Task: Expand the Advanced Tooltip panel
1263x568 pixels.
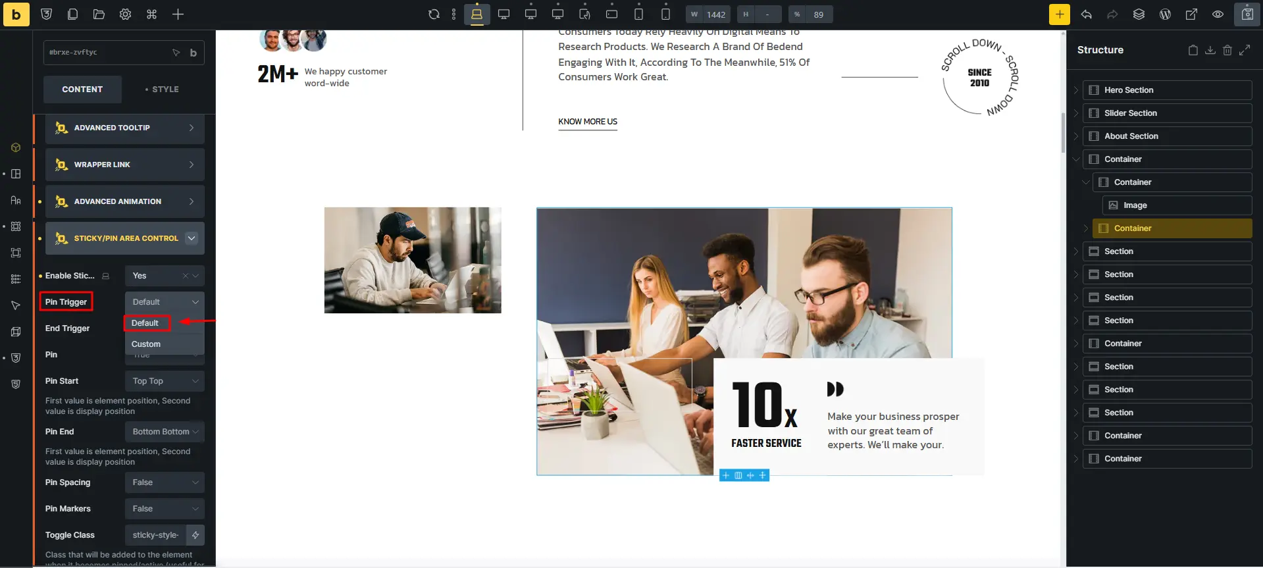Action: [125, 128]
